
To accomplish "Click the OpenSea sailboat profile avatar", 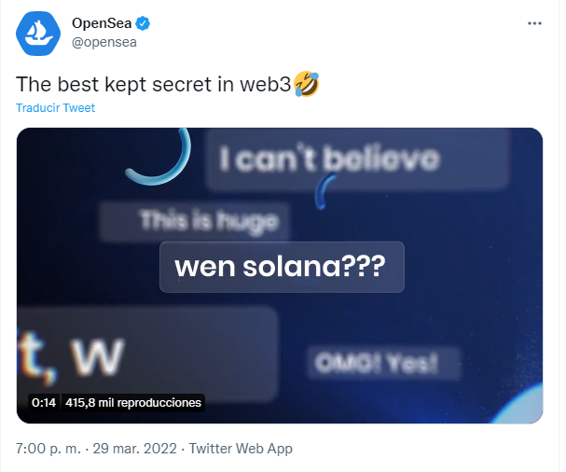I will (x=38, y=34).
